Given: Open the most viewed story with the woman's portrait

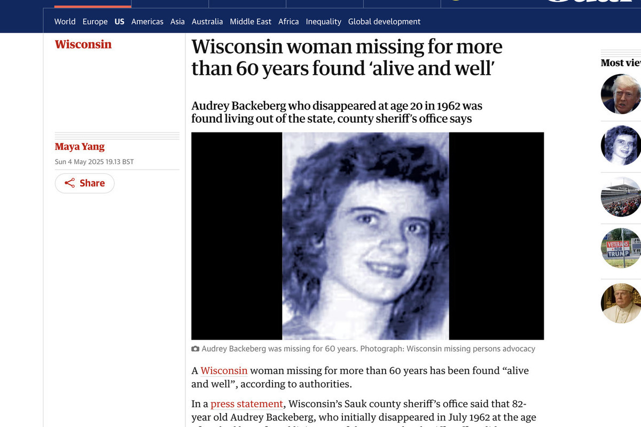Looking at the screenshot, I should click(x=621, y=145).
